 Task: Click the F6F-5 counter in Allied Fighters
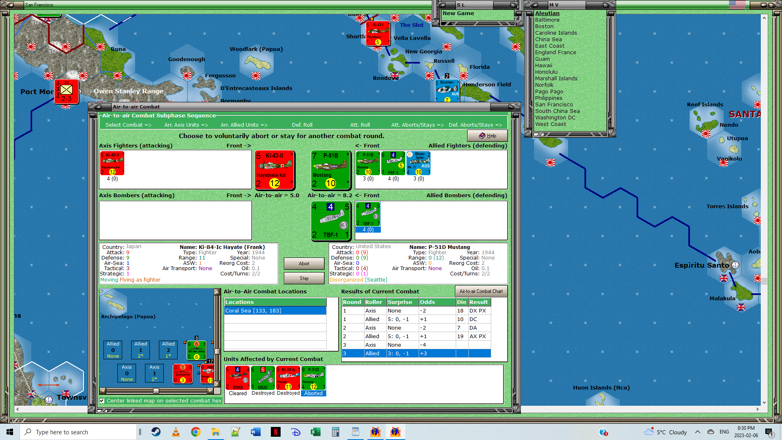pyautogui.click(x=393, y=163)
